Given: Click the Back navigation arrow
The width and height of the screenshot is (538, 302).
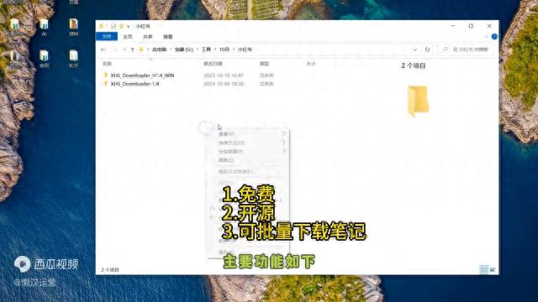Looking at the screenshot, I should click(103, 49).
